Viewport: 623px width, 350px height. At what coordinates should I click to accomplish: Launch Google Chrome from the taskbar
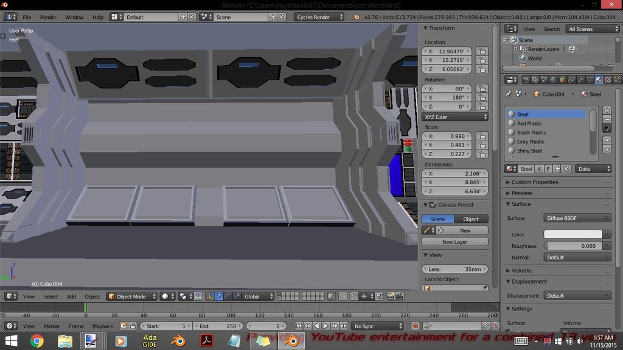37,341
